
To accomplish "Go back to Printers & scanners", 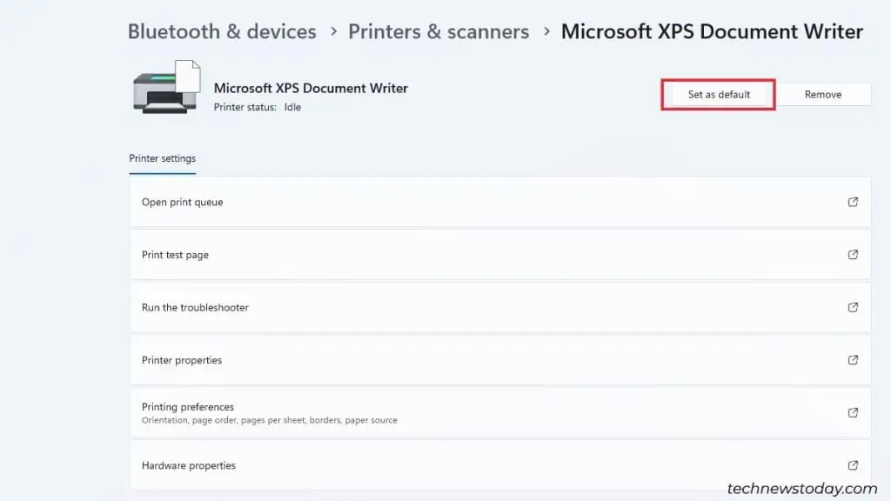I will (x=438, y=31).
